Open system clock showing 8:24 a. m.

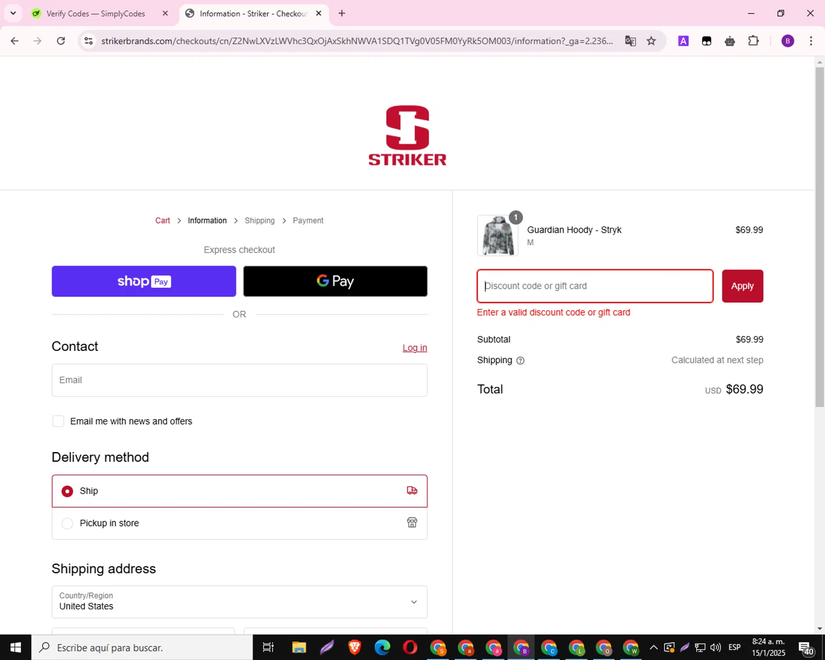768,647
